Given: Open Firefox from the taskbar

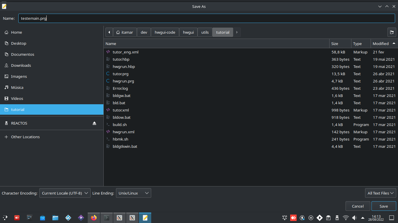Looking at the screenshot, I should pos(94,217).
